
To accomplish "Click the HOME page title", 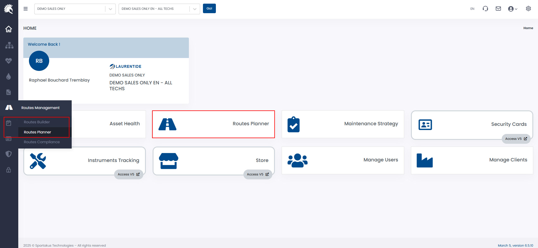I will click(30, 28).
